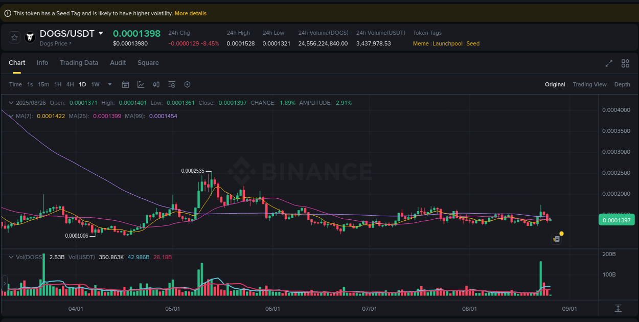Open more timeframe options dropdown arrow

109,84
